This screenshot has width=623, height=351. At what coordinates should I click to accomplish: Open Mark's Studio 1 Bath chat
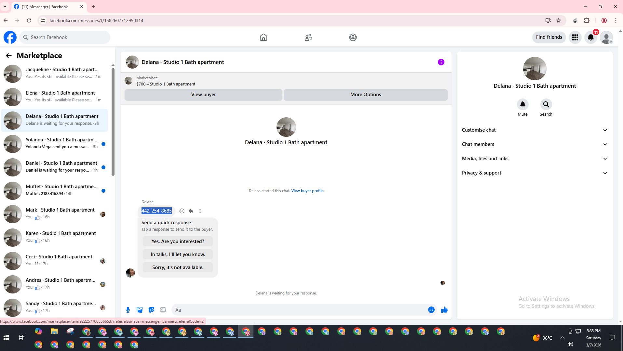[55, 214]
